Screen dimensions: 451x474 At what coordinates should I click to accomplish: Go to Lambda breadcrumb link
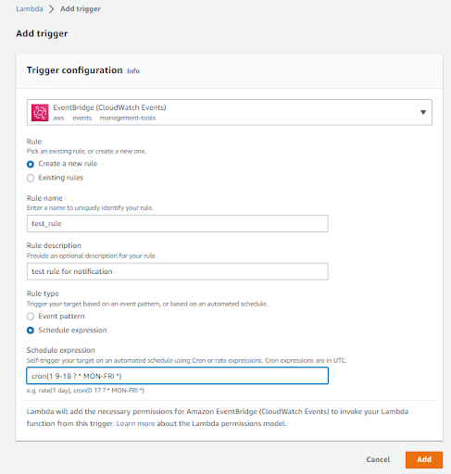pyautogui.click(x=30, y=8)
